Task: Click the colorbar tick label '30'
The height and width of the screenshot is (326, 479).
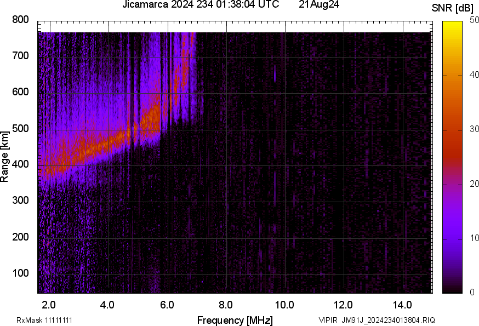Action: (475, 129)
